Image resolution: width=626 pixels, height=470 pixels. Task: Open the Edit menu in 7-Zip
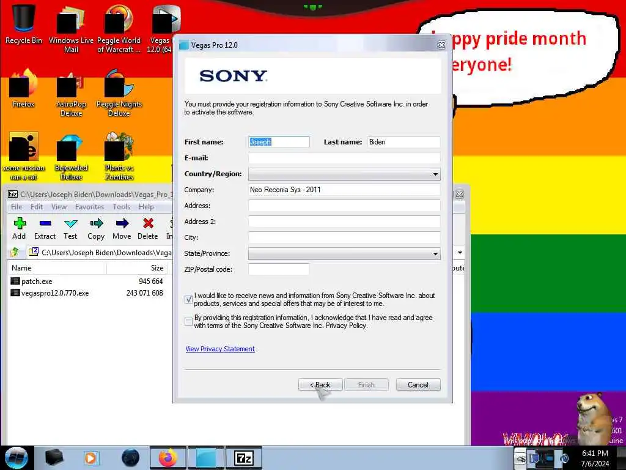tap(36, 207)
